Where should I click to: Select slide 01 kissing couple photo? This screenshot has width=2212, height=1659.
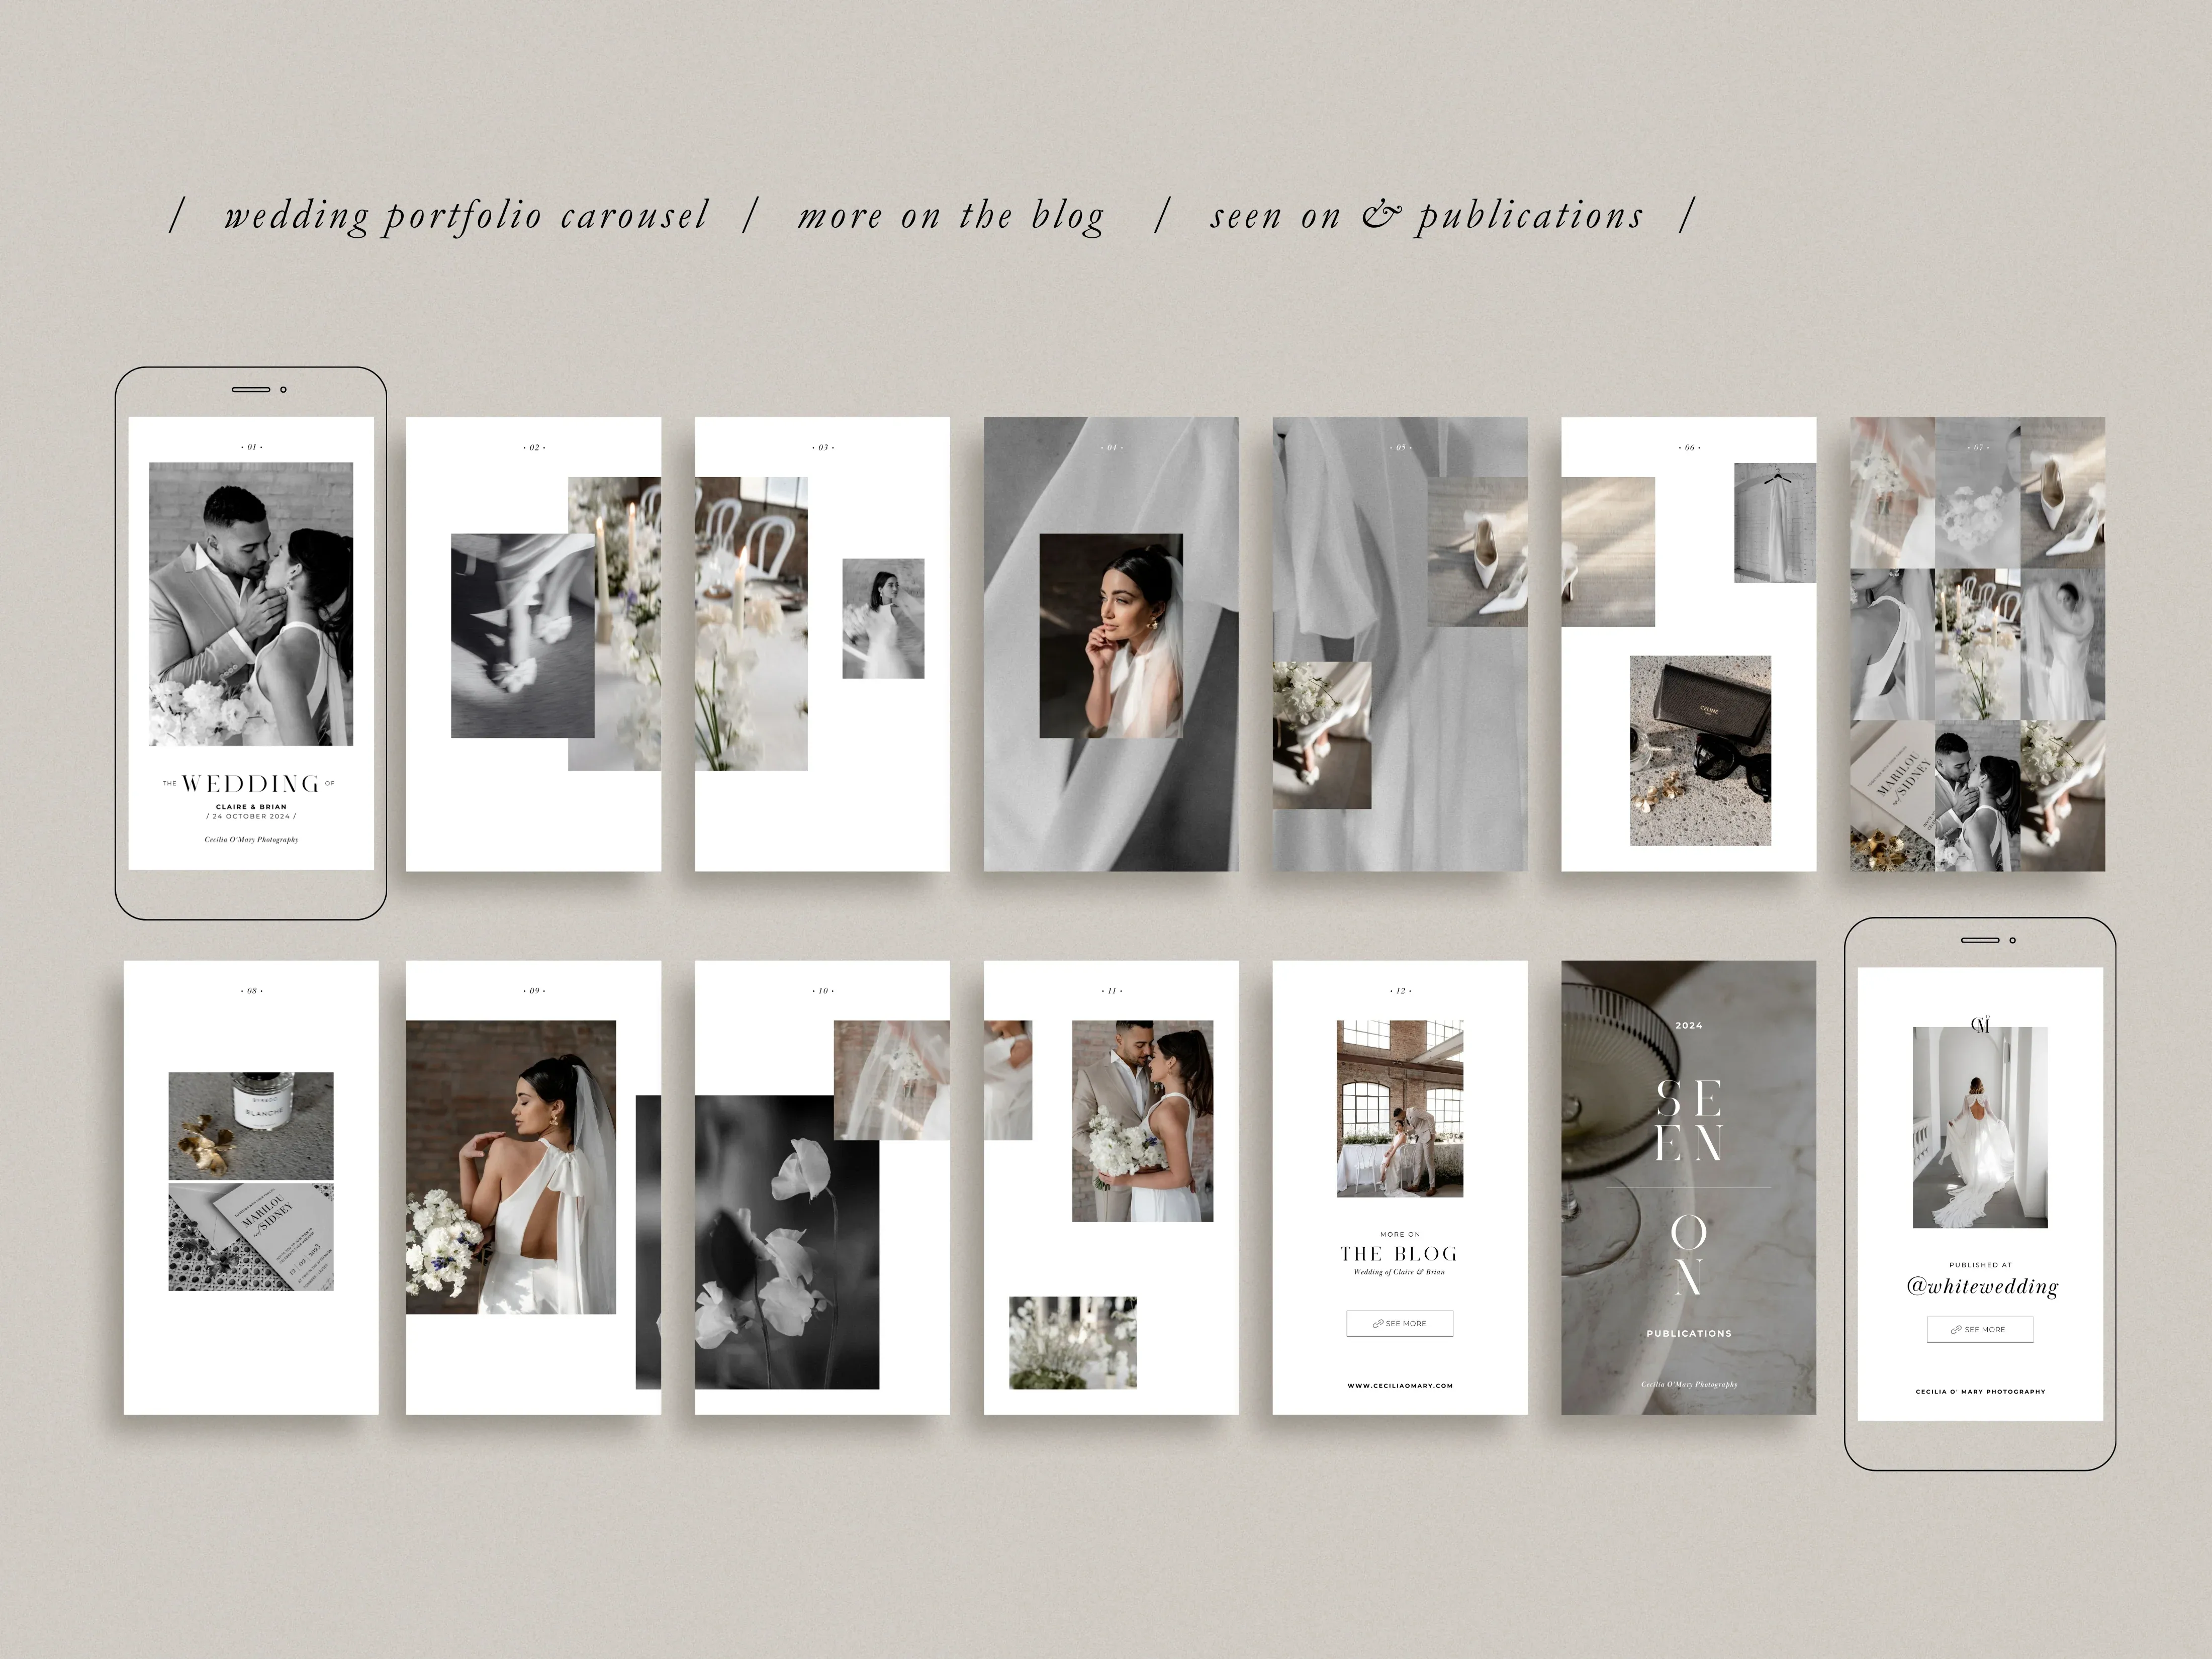(x=251, y=603)
